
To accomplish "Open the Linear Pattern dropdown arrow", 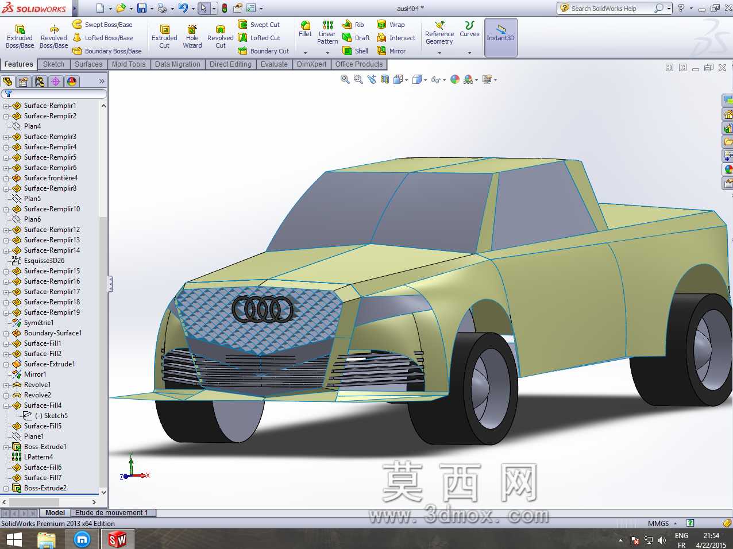I will (x=327, y=53).
